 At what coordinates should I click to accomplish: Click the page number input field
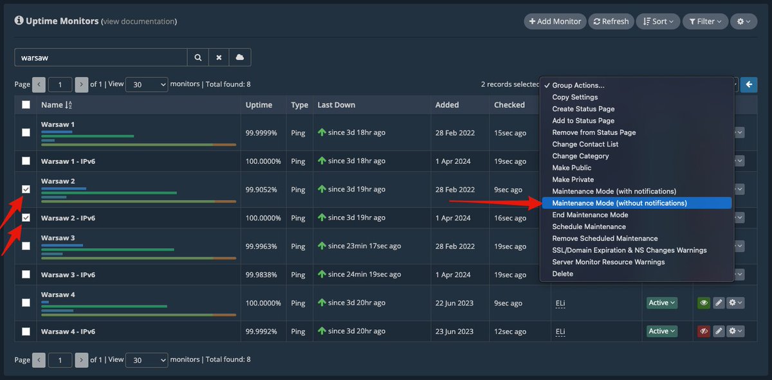pyautogui.click(x=60, y=84)
